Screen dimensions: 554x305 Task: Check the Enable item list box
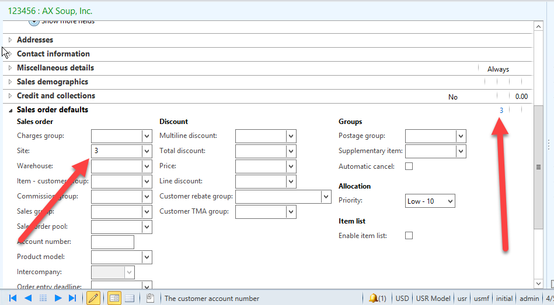point(409,235)
